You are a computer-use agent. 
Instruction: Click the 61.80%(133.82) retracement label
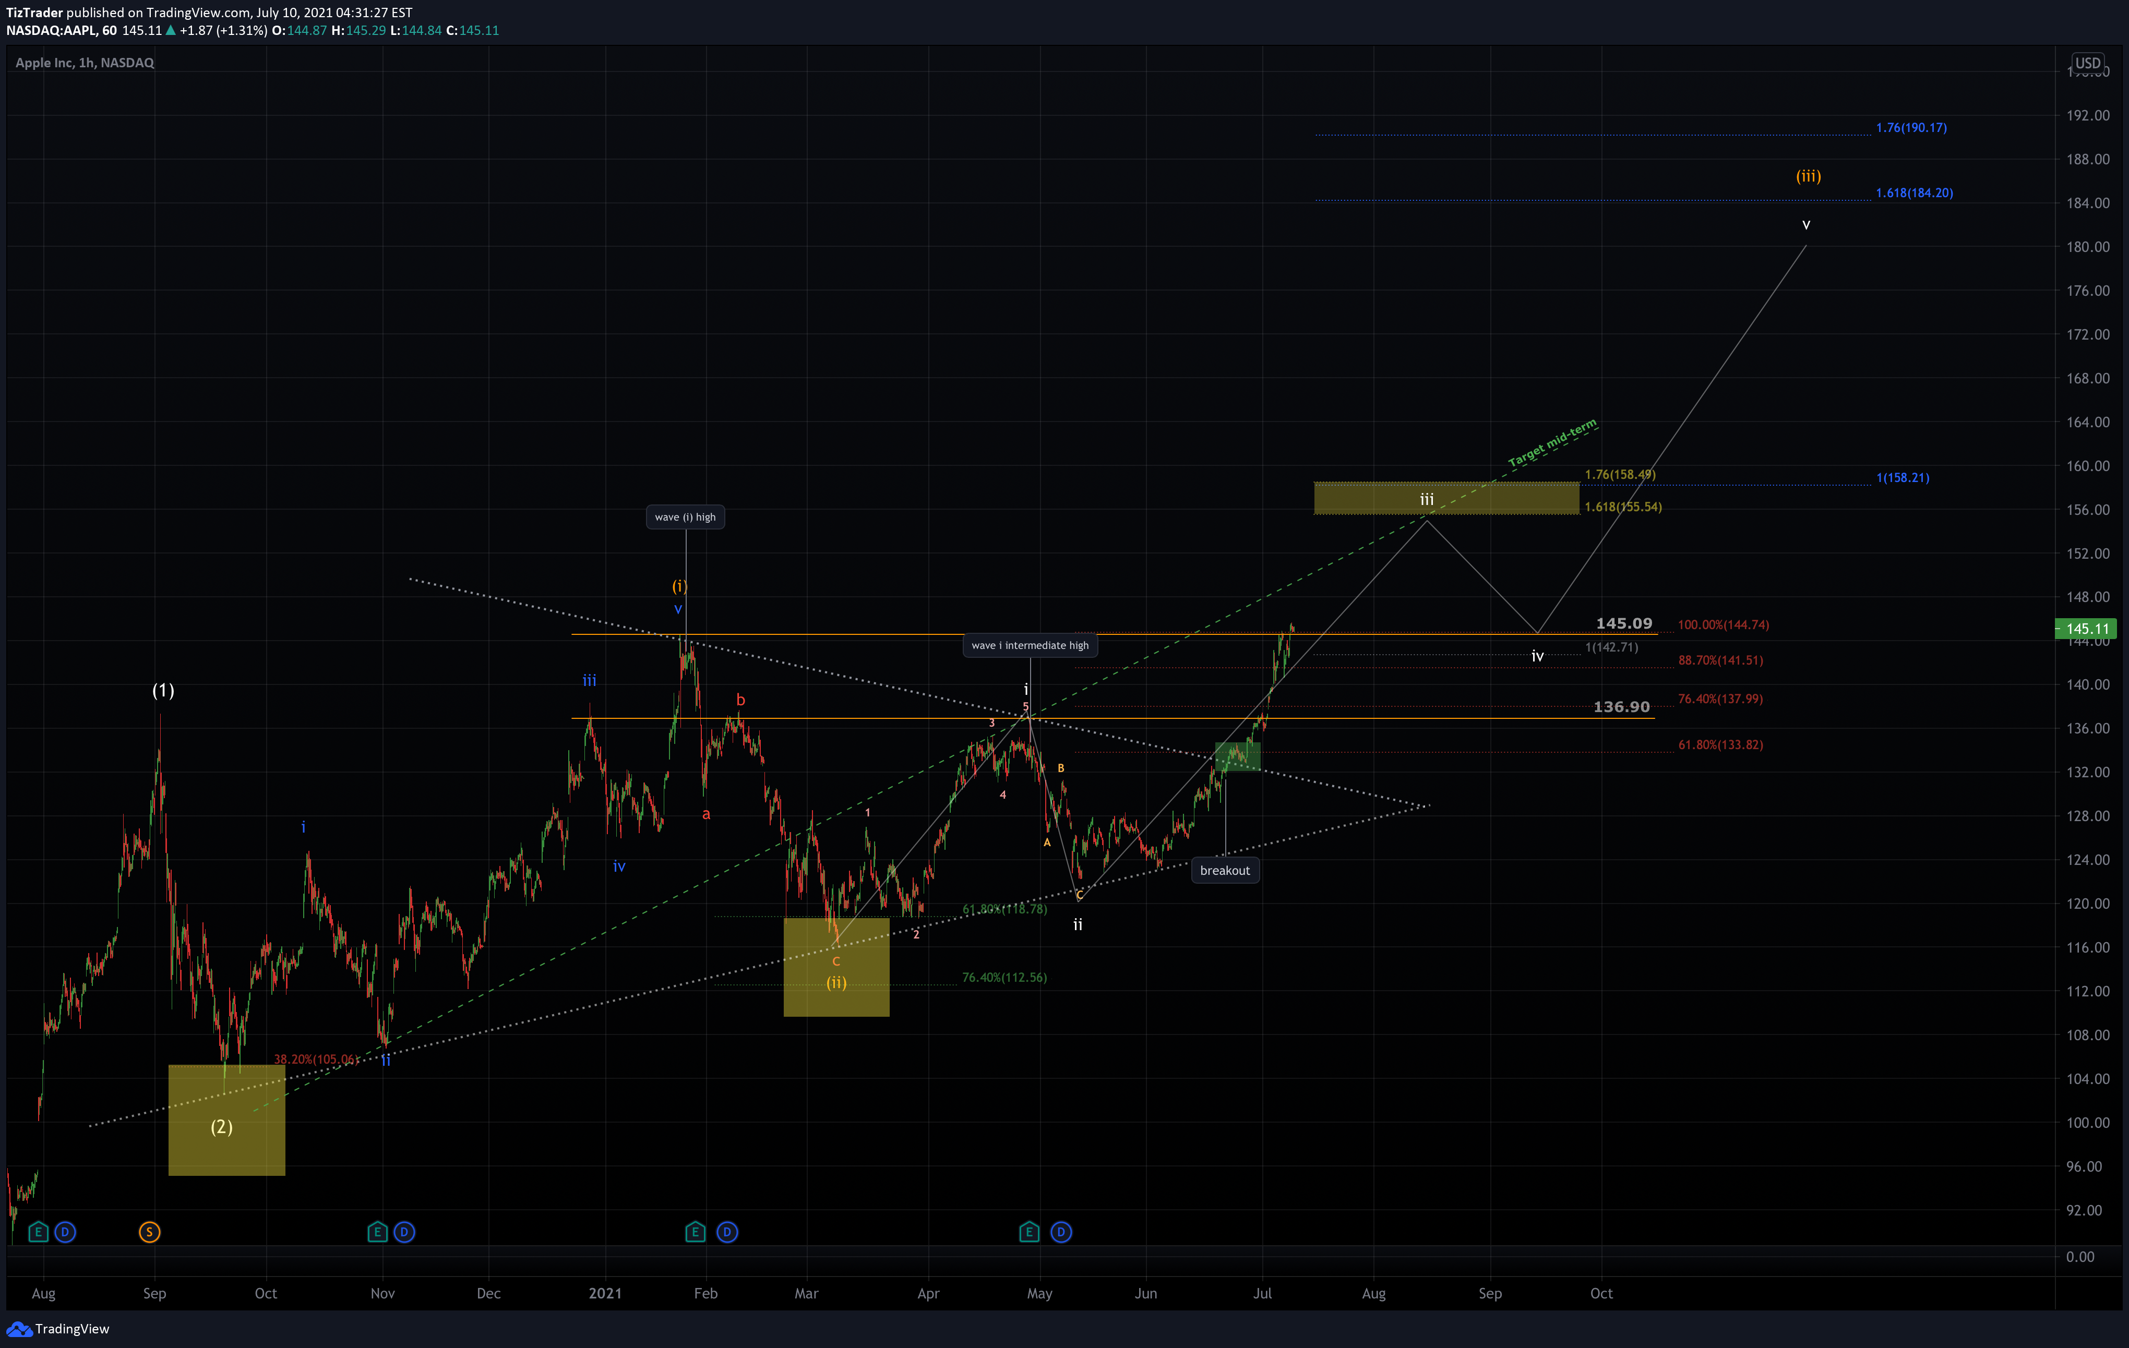[1720, 745]
